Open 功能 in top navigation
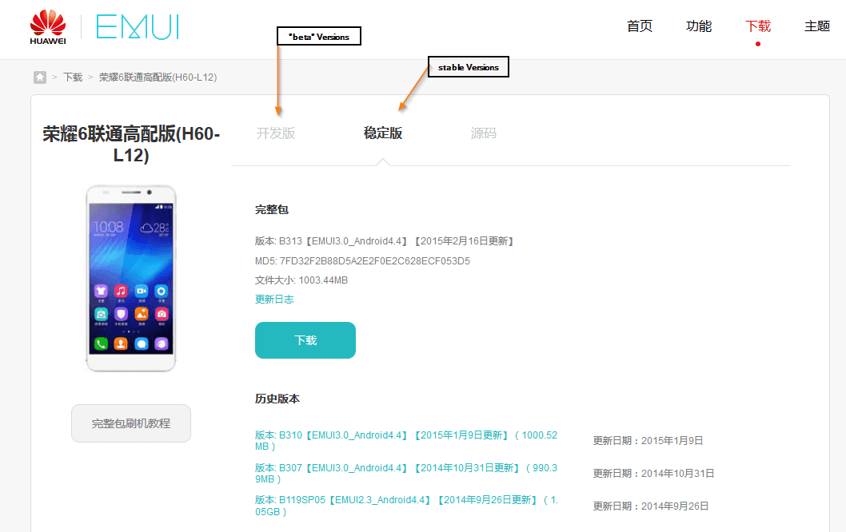The image size is (846, 532). click(699, 26)
